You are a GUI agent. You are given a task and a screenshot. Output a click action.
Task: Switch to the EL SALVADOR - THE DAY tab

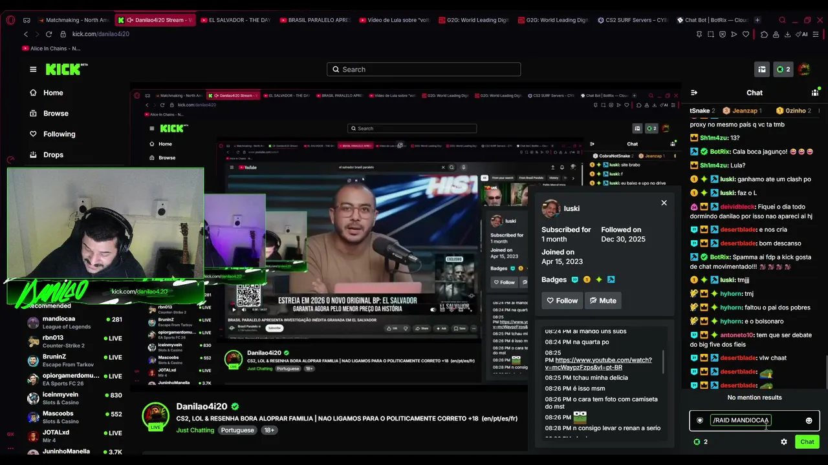click(237, 20)
